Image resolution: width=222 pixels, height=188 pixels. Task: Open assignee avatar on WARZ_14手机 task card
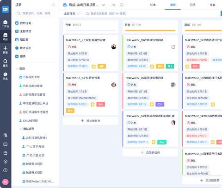[173, 123]
